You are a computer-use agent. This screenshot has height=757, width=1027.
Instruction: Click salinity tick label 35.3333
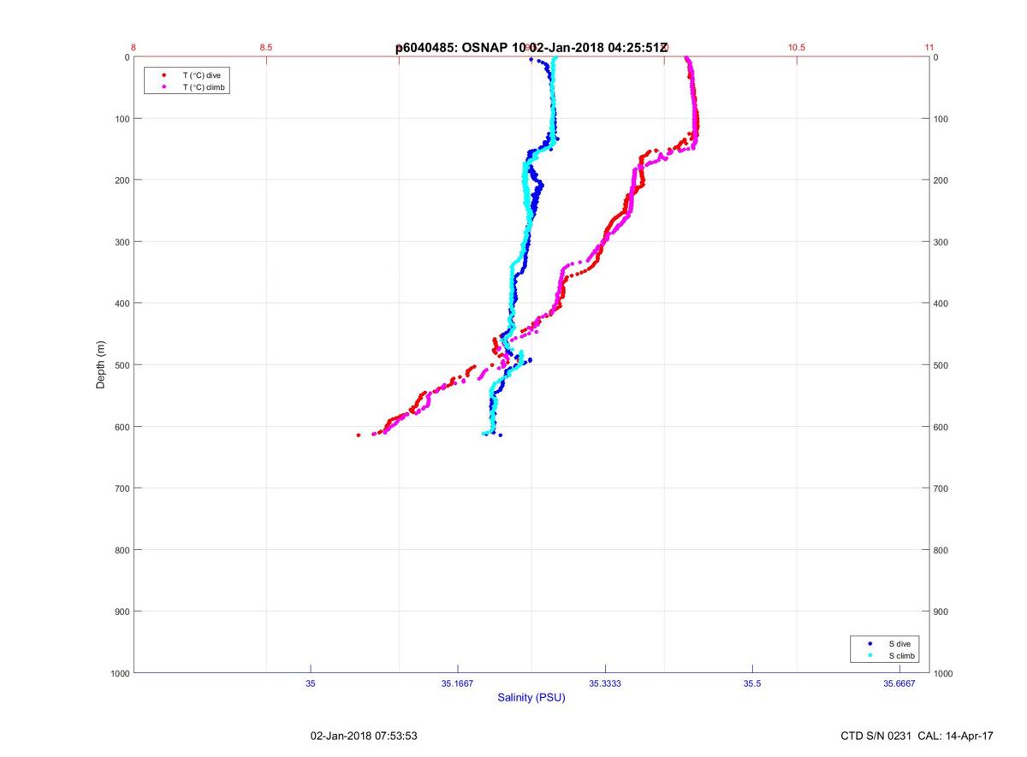(x=605, y=683)
